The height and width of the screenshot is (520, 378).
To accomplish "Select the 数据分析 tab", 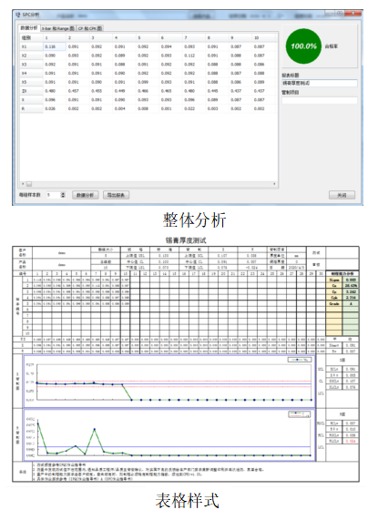I will (29, 28).
